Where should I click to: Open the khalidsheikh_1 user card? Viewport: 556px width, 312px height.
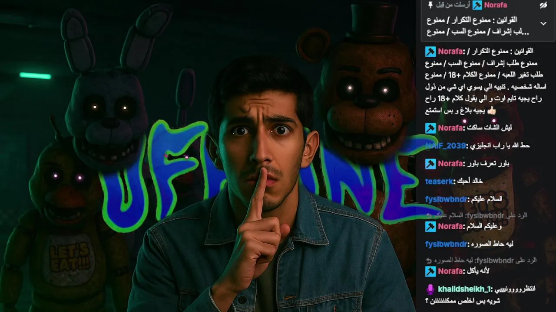(464, 289)
